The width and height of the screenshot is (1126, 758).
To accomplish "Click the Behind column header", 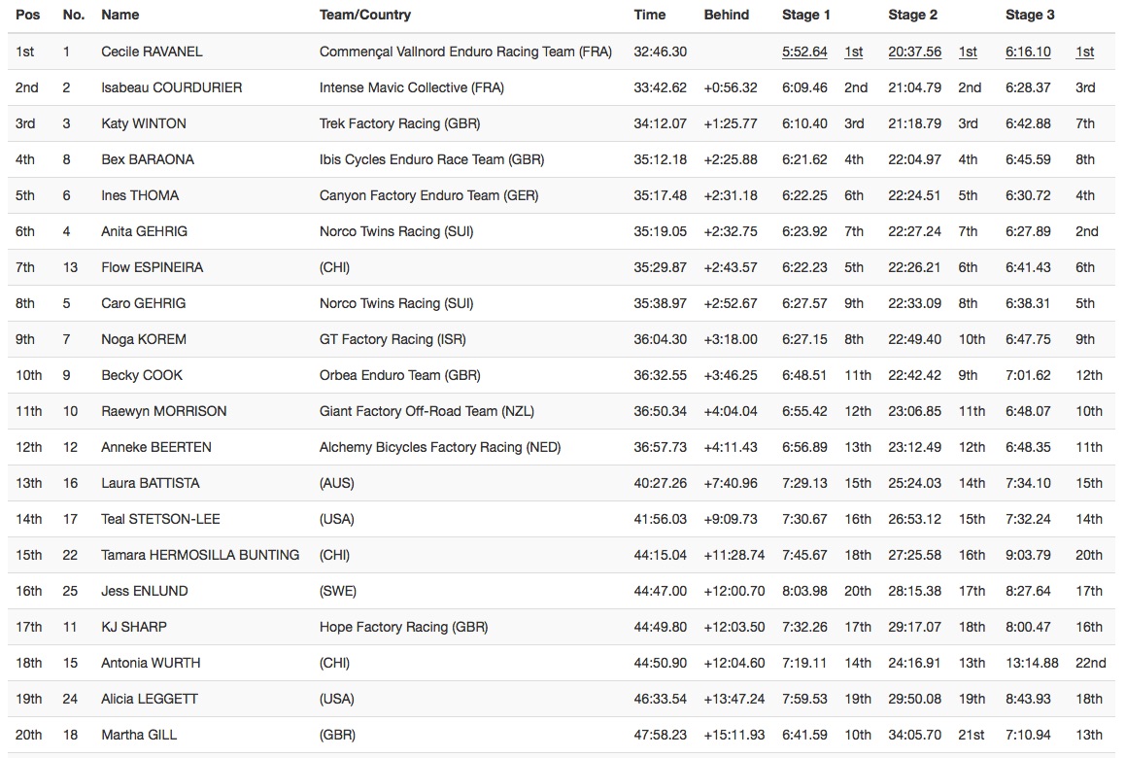I will 727,15.
